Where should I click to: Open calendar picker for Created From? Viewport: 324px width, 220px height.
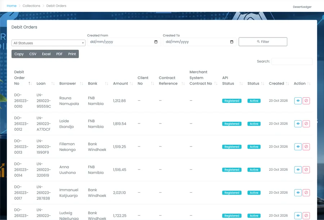(x=156, y=42)
